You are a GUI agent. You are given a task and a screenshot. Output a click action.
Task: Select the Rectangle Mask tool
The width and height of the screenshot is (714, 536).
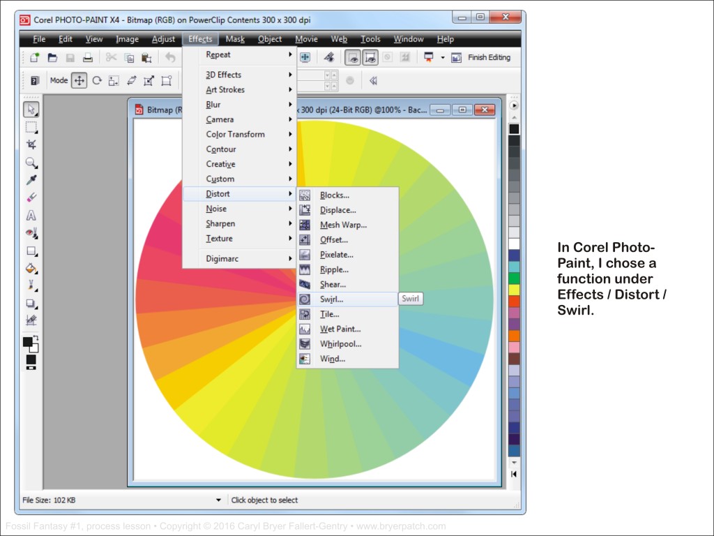point(31,127)
